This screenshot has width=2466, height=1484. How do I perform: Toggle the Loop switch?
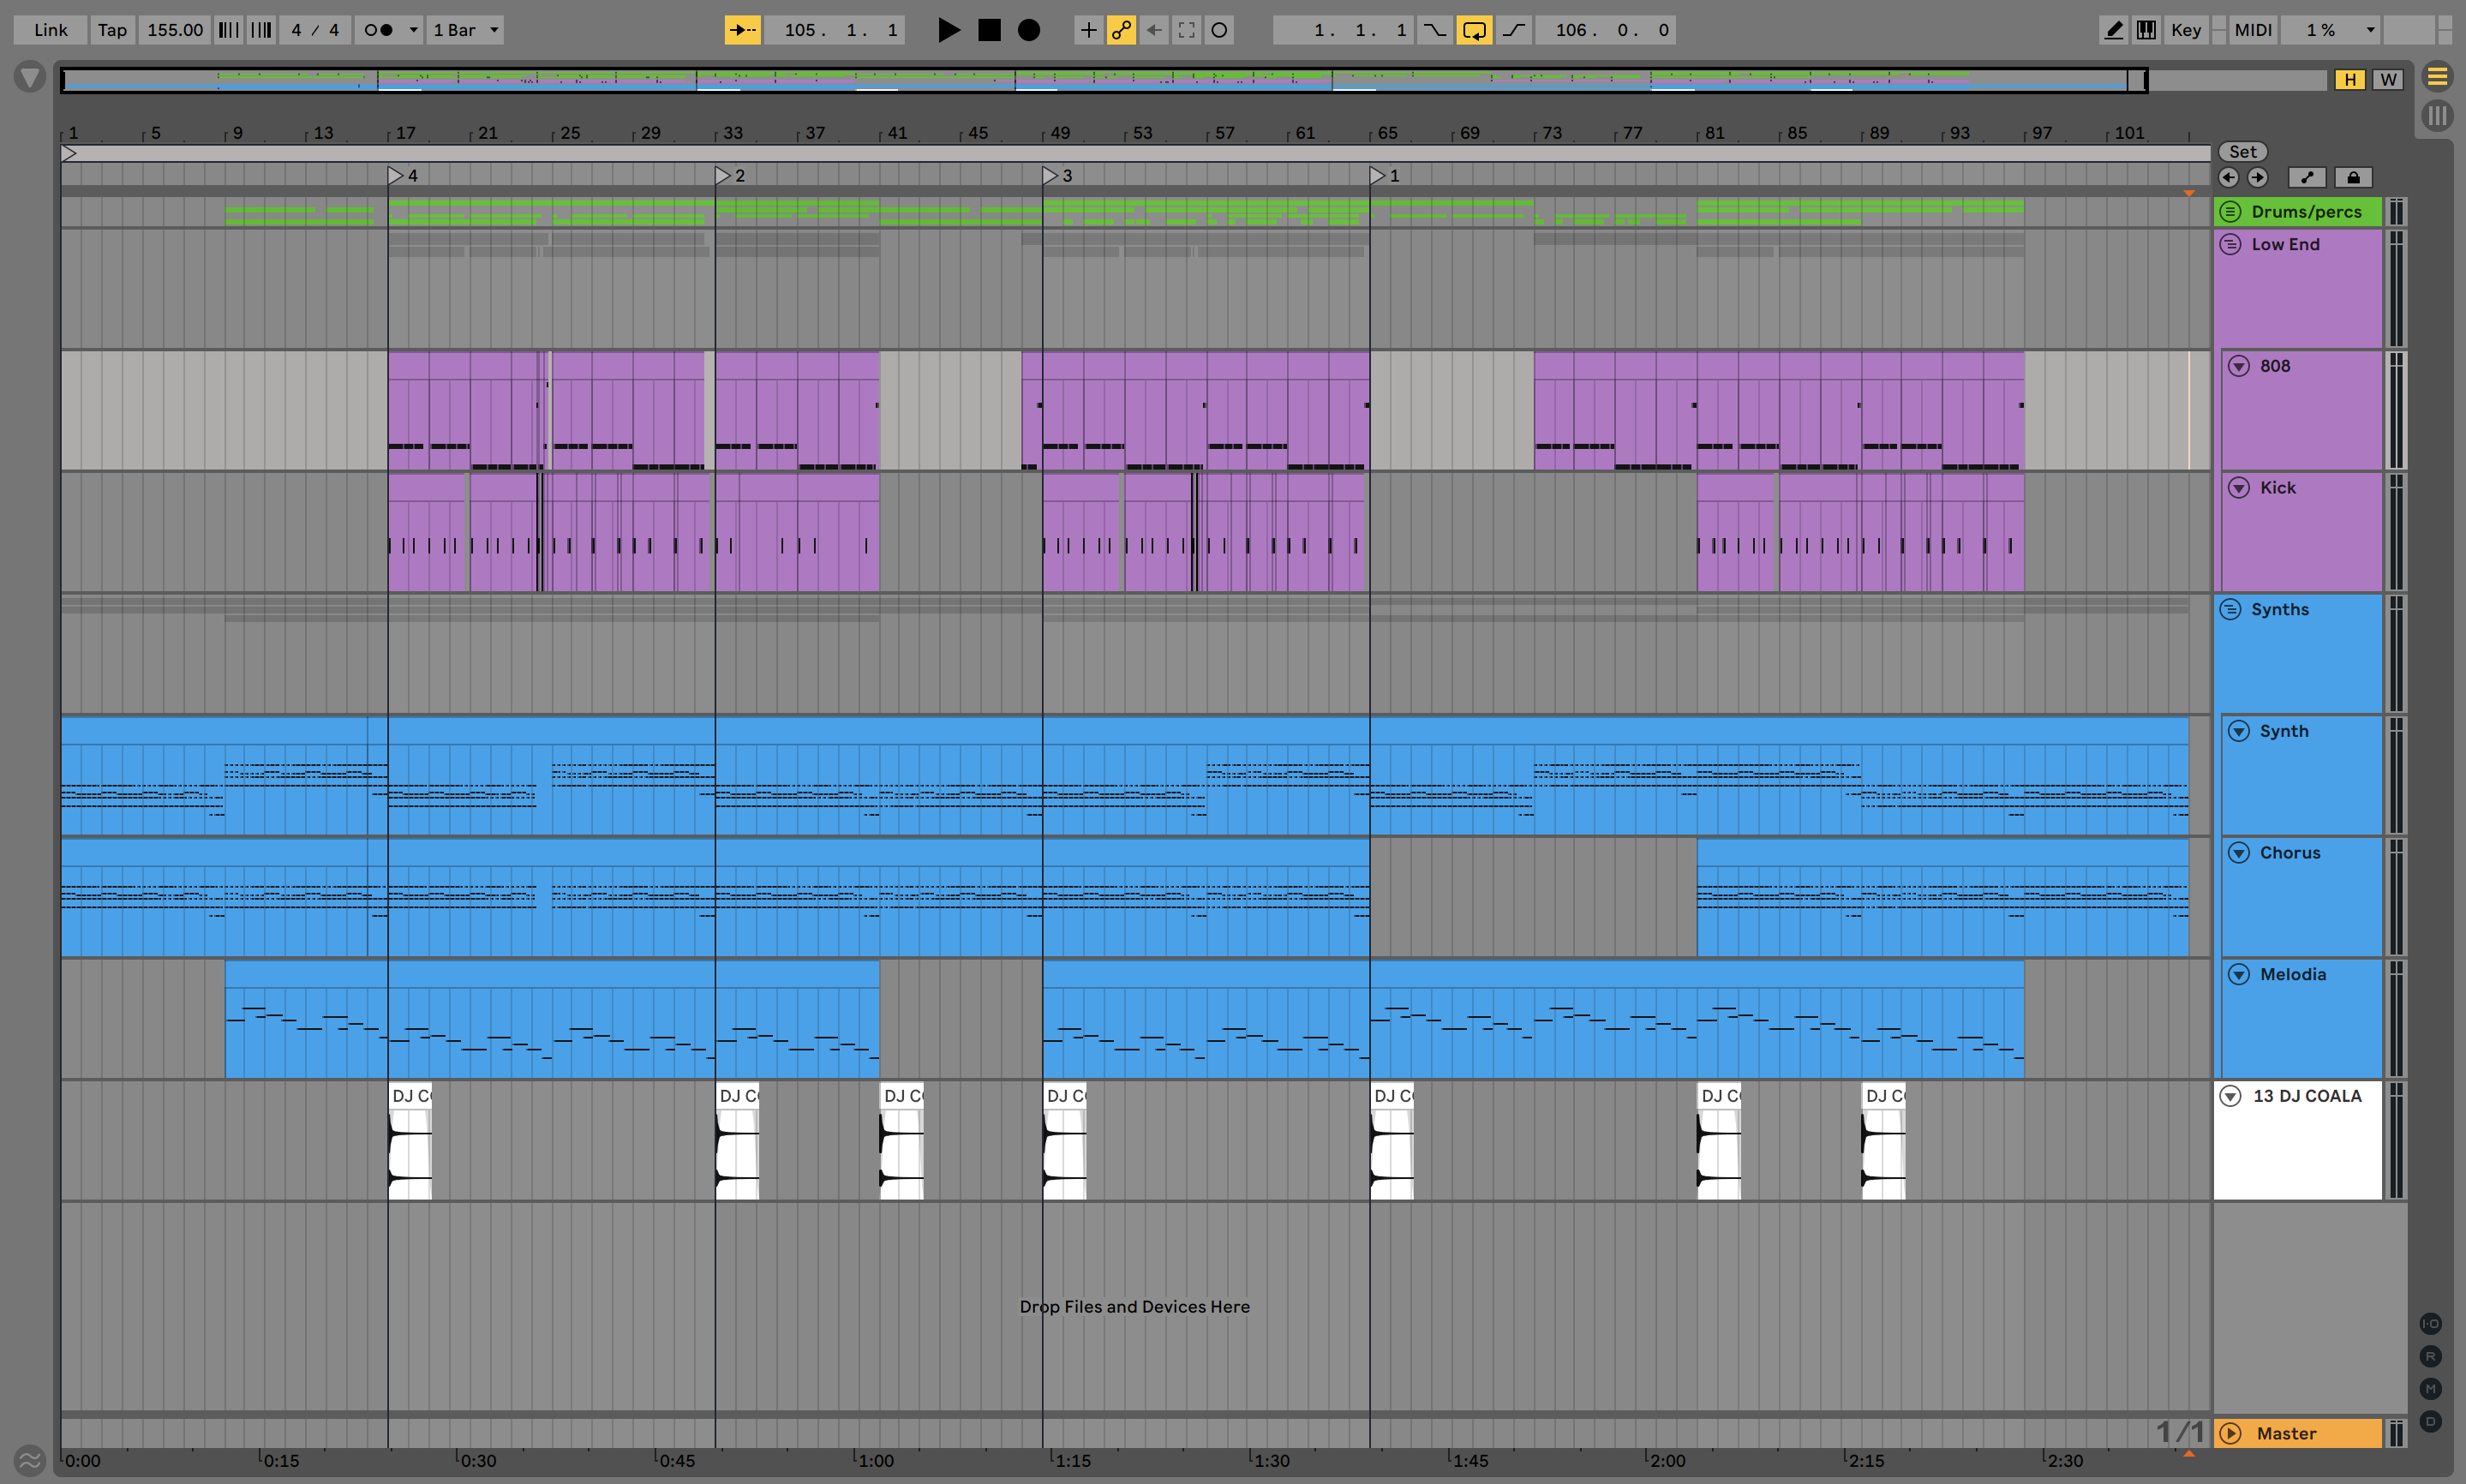click(x=1474, y=30)
